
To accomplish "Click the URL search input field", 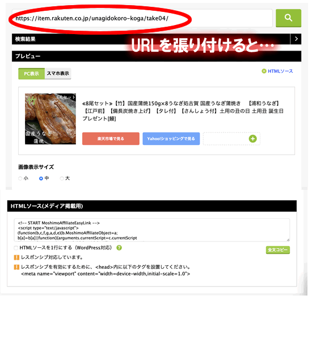I will click(x=142, y=18).
